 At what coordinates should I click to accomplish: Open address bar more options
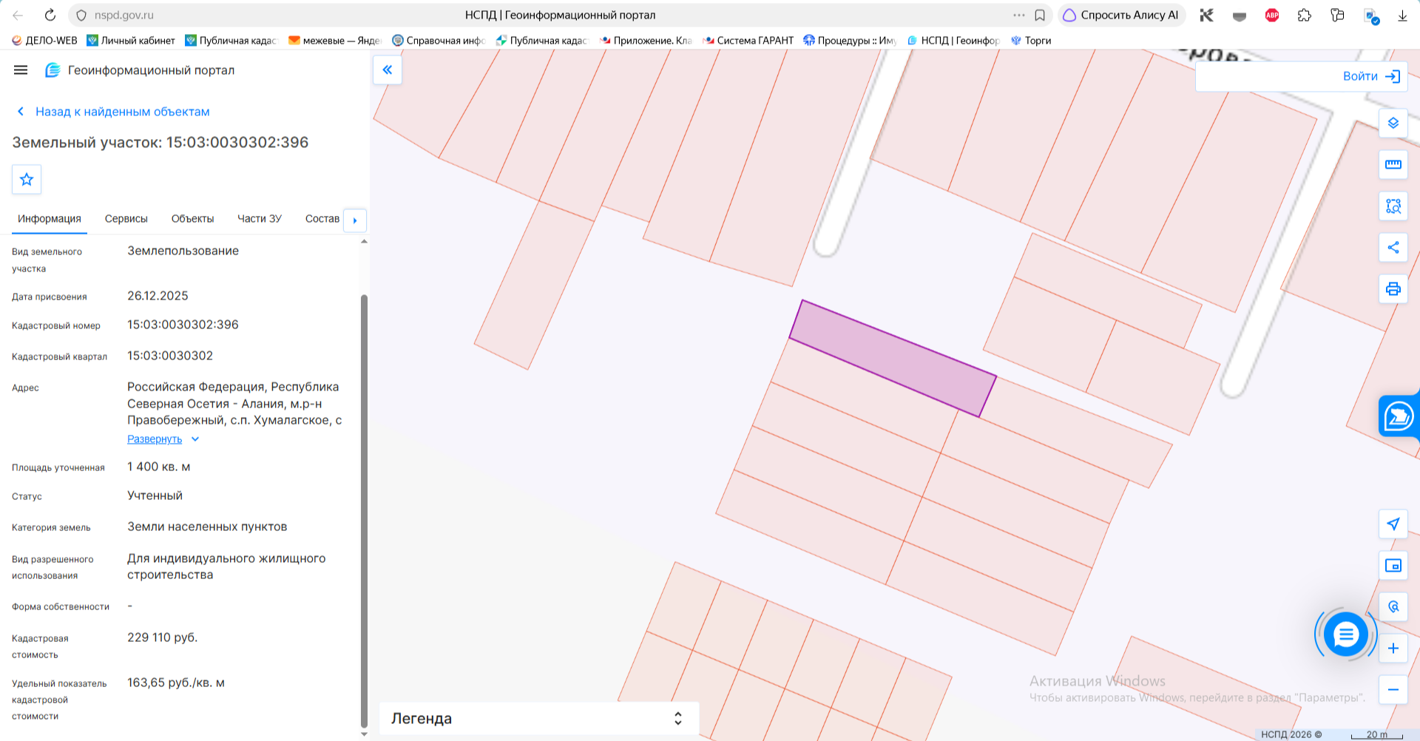[x=1019, y=15]
